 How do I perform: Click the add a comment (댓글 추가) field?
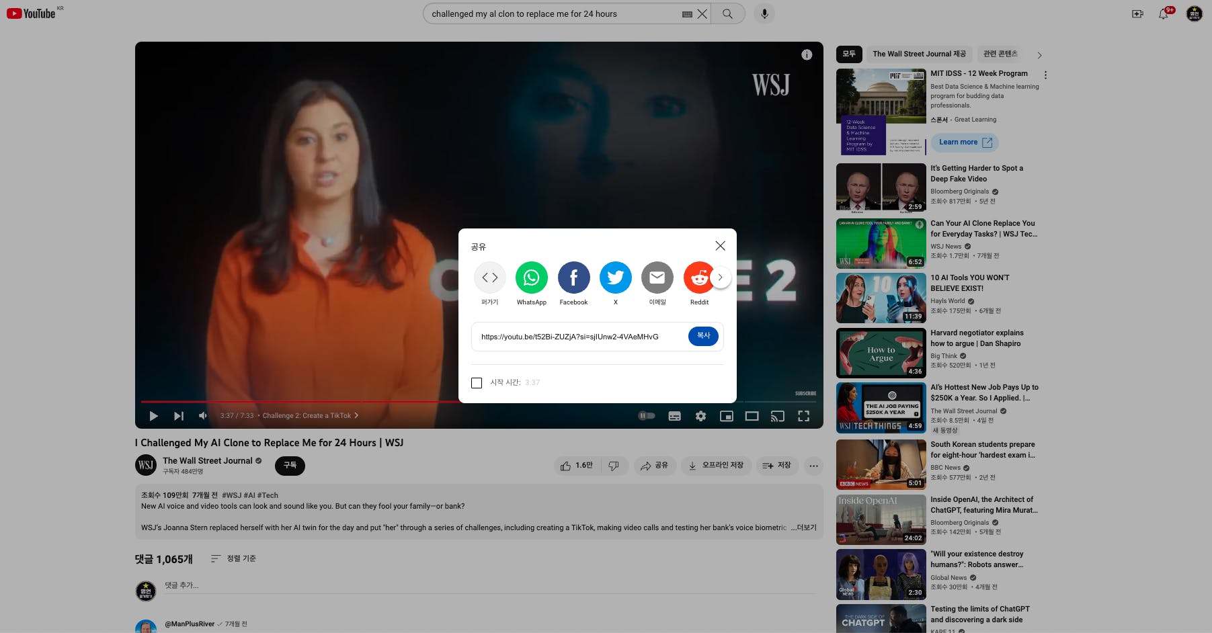pos(489,586)
